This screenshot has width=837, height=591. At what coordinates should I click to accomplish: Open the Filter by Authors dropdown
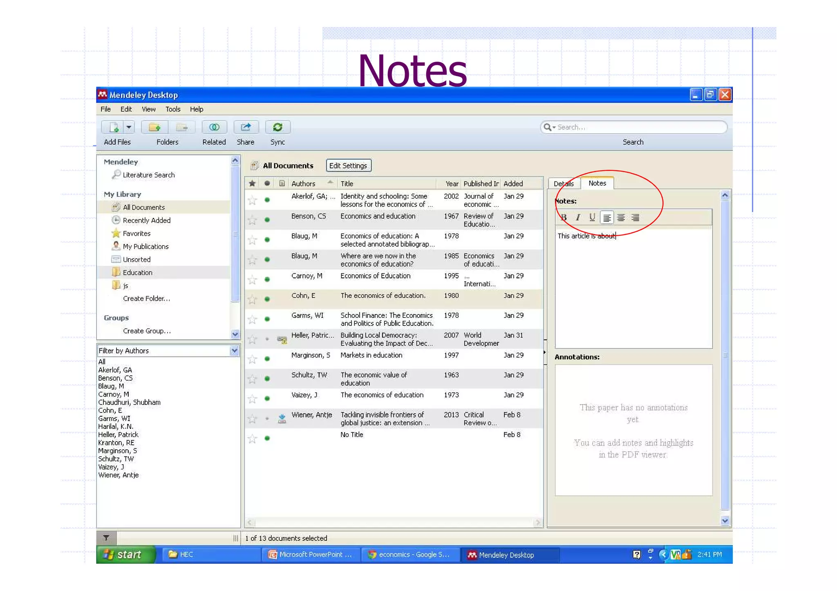234,351
